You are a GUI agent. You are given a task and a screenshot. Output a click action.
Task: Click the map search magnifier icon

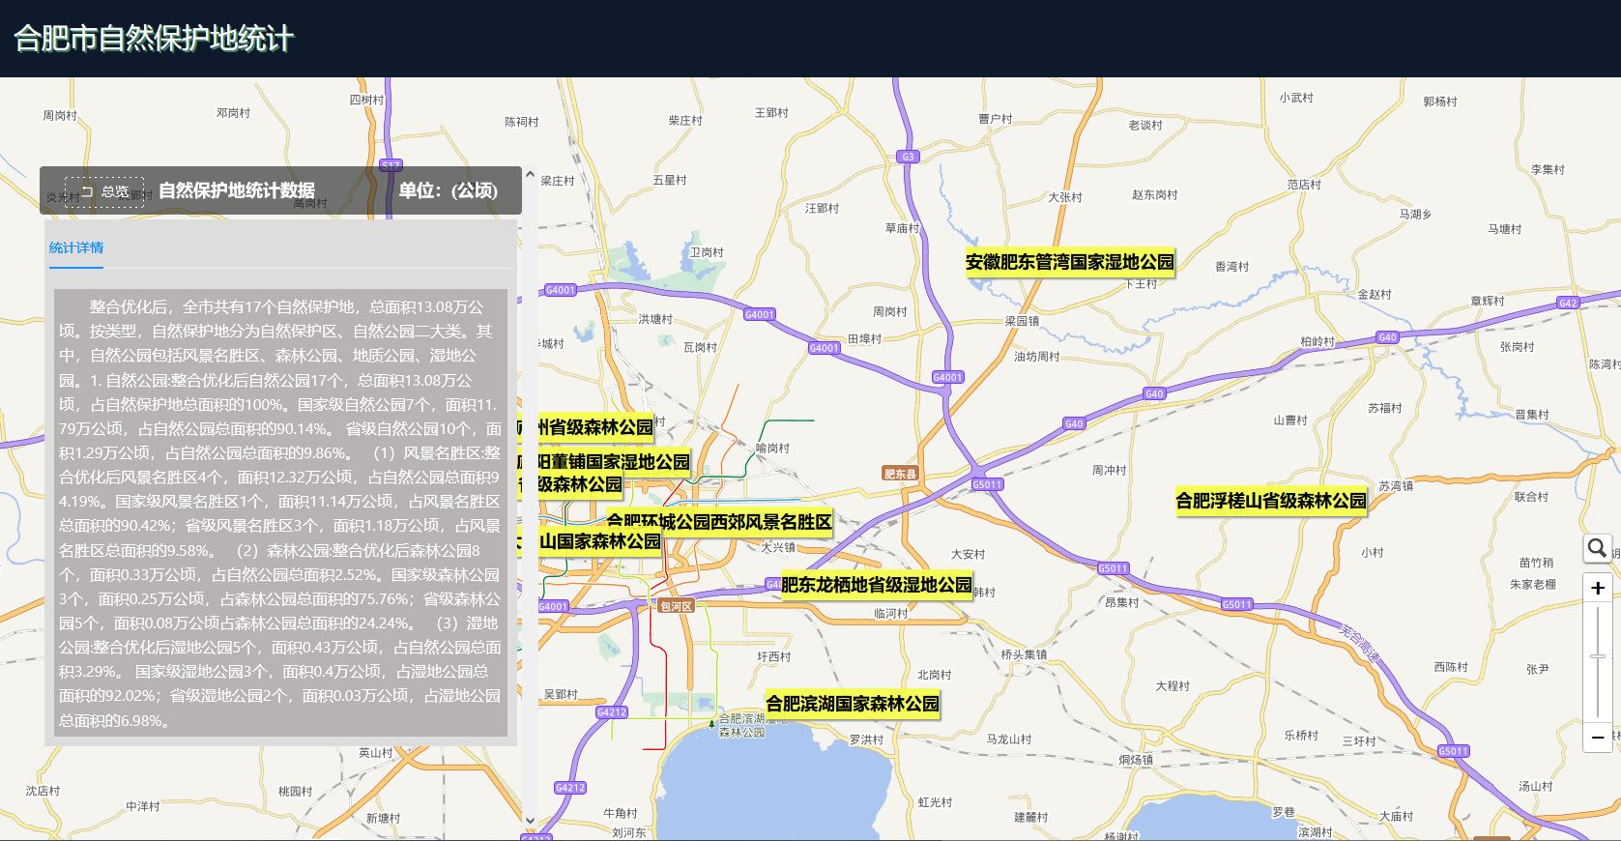1598,549
